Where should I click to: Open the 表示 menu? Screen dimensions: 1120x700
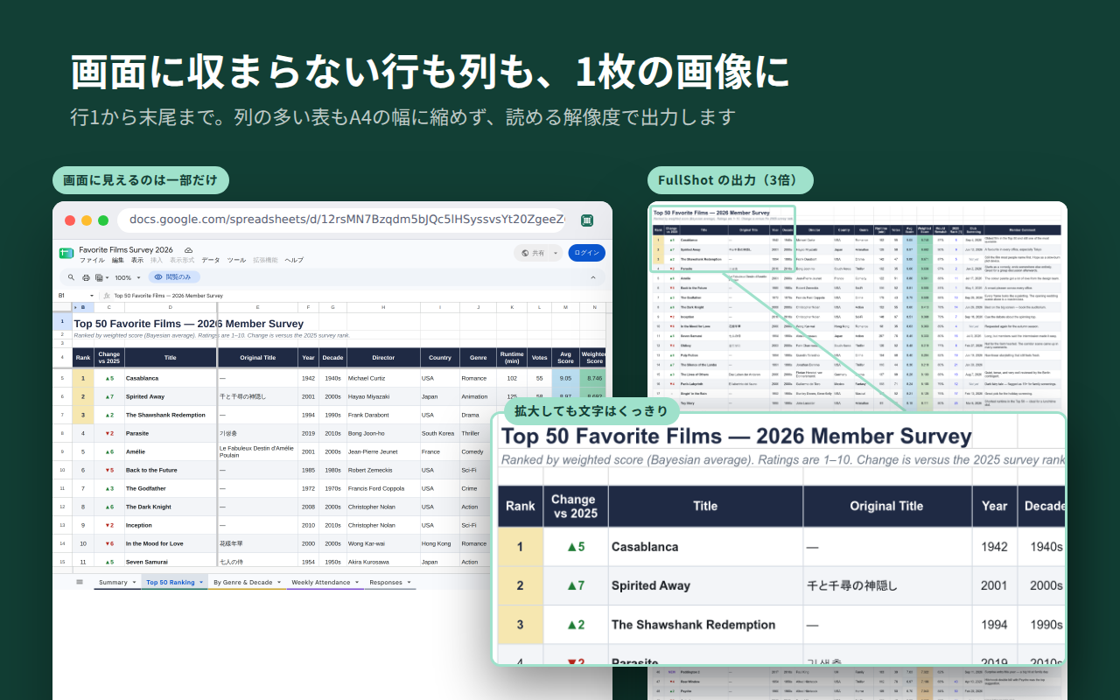click(x=137, y=260)
